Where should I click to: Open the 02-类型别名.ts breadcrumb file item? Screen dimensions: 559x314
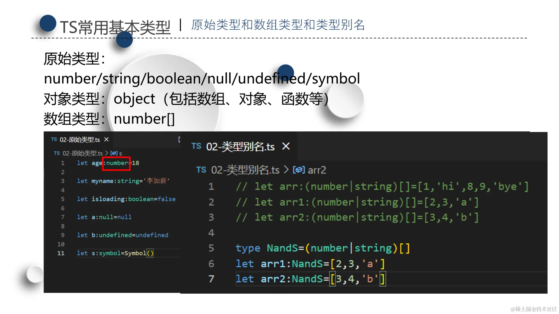(x=245, y=170)
